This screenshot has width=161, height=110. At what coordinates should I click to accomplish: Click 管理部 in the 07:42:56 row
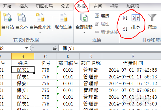pyautogui.click(x=91, y=70)
